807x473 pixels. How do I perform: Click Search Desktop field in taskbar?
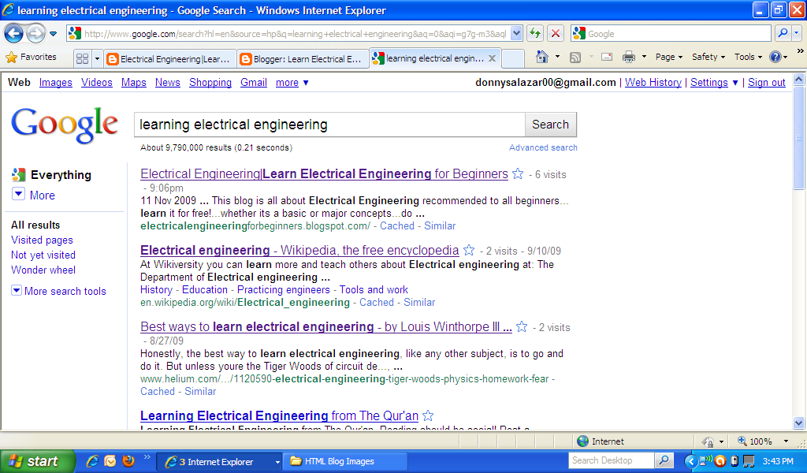612,460
